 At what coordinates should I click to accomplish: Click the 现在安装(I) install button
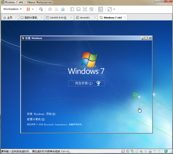click(86, 83)
